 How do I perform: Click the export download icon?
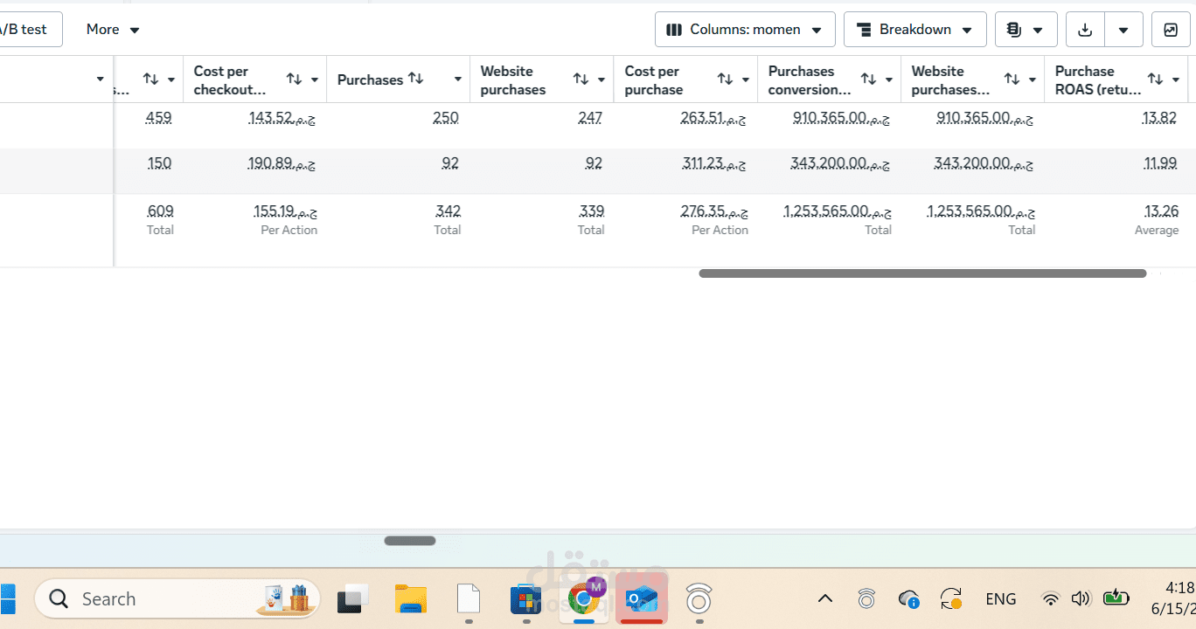(x=1085, y=30)
